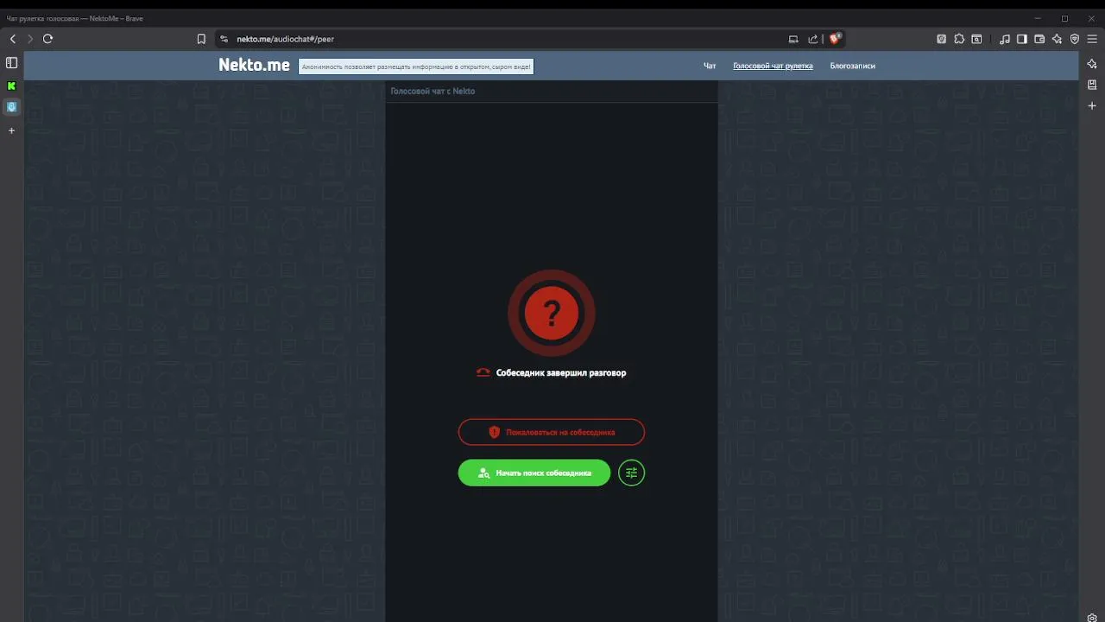Click the browser forward arrow
The height and width of the screenshot is (622, 1105).
click(x=30, y=39)
